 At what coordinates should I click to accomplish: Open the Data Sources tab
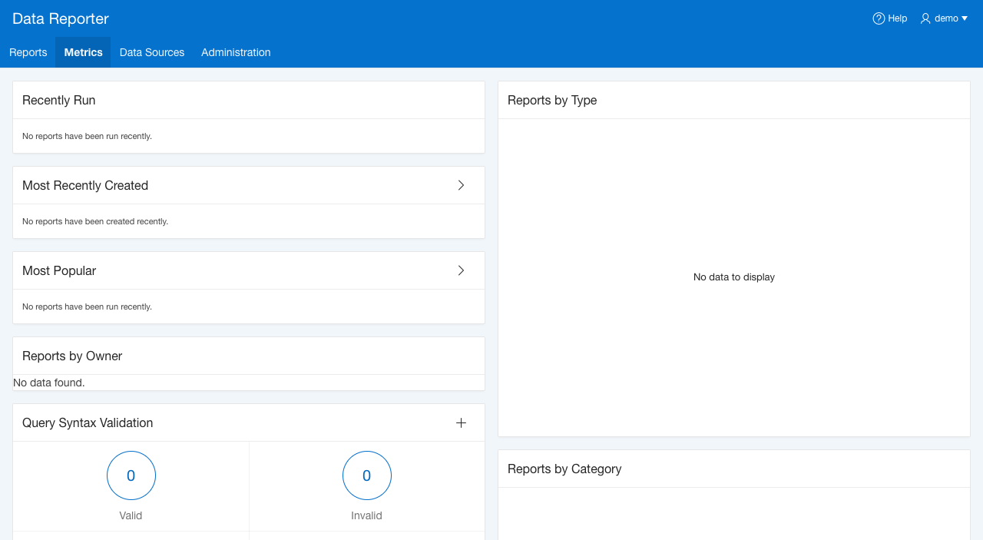point(152,52)
